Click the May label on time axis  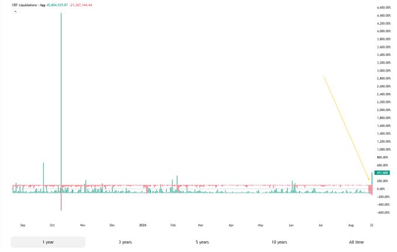[x=261, y=225]
